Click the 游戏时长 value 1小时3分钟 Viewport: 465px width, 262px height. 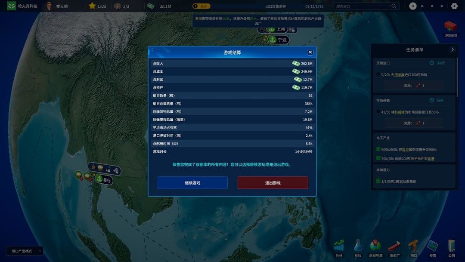(304, 151)
